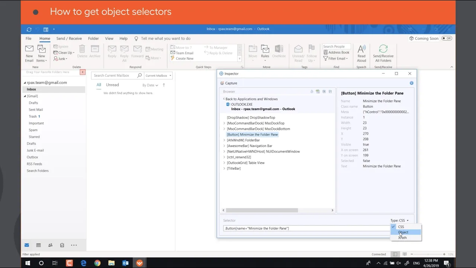Screen dimensions: 476x268
Task: Open Tasks view in Outlook navigation bar
Action: [62, 245]
